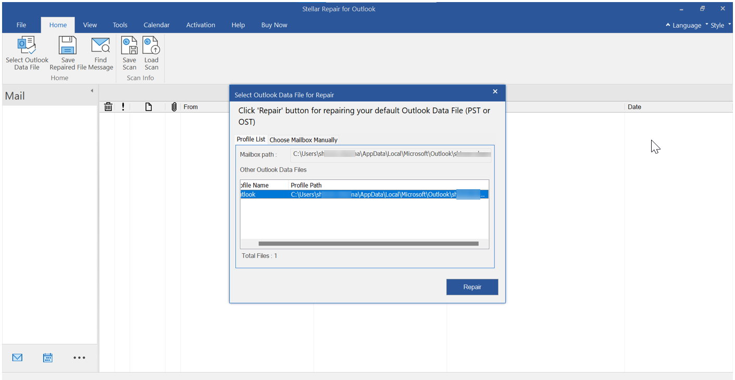Switch to Choose Mailbox Manually tab

coord(303,140)
